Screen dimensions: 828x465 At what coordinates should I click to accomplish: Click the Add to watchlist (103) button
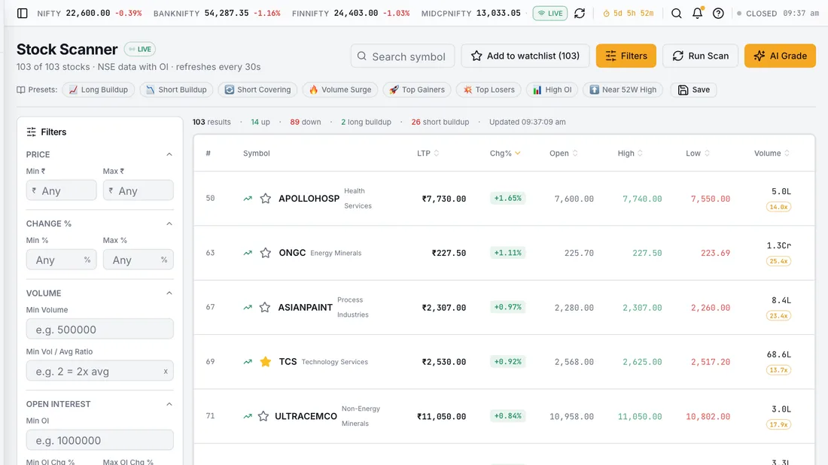click(x=525, y=56)
